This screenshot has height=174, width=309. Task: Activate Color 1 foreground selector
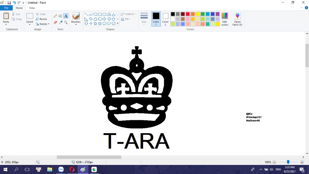tap(156, 19)
